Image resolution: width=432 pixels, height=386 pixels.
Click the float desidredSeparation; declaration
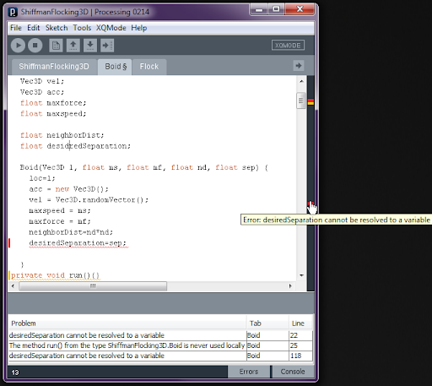coord(75,146)
